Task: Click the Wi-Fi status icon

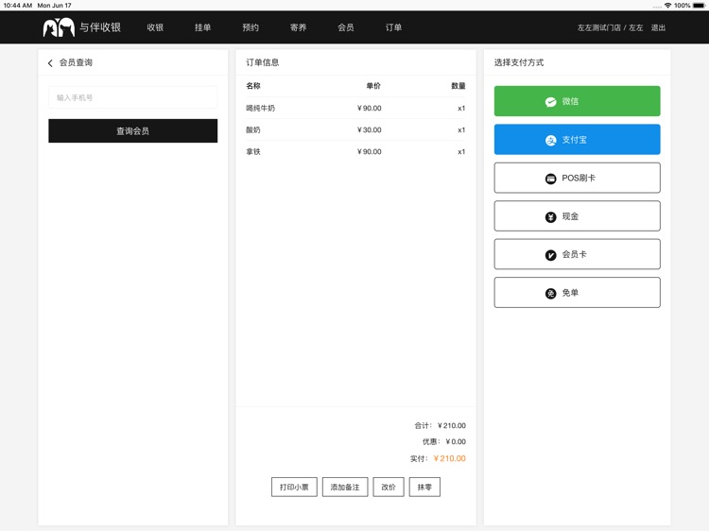Action: (x=667, y=6)
